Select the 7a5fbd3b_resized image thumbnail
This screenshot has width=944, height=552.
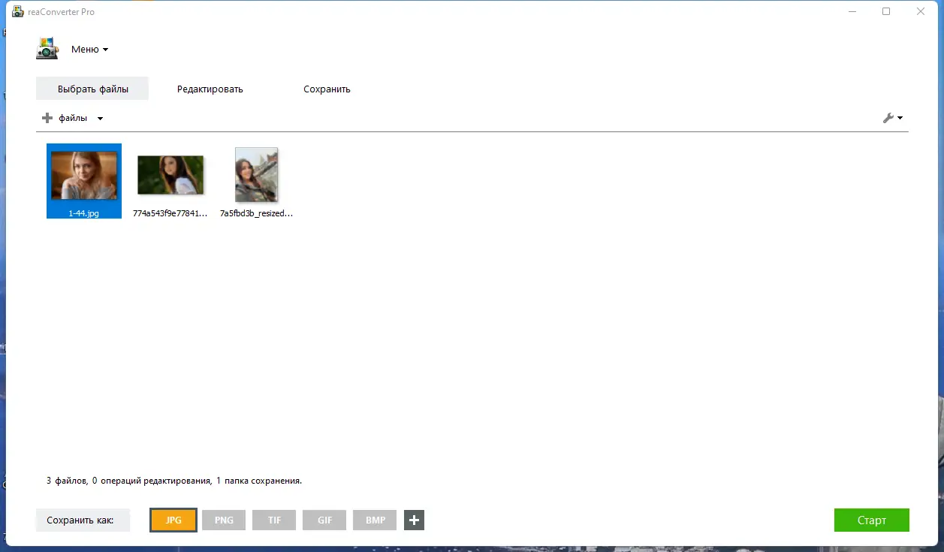tap(256, 175)
